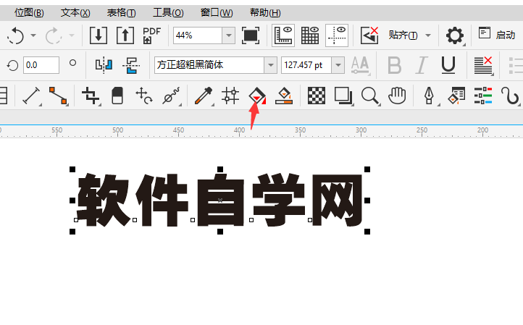Image resolution: width=523 pixels, height=325 pixels.
Task: Click the font name box 方正超粗黑简体
Action: coord(209,65)
